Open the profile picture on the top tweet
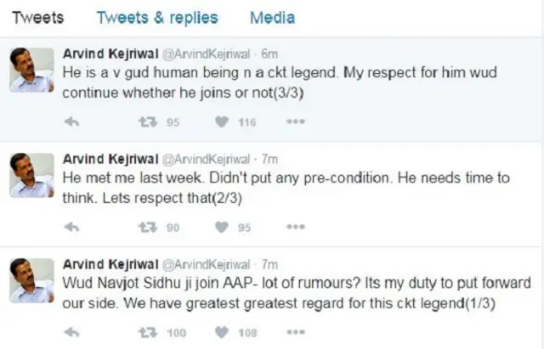Screen dimensions: 544x349 coord(32,70)
